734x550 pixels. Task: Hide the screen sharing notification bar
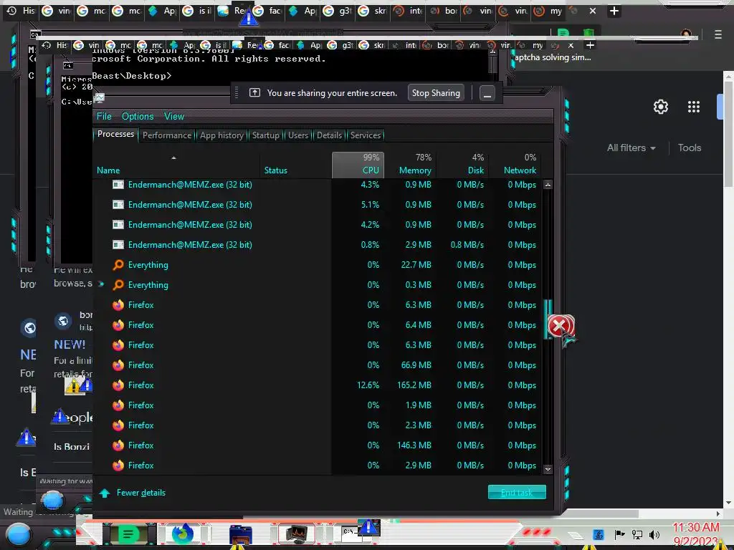pyautogui.click(x=487, y=93)
